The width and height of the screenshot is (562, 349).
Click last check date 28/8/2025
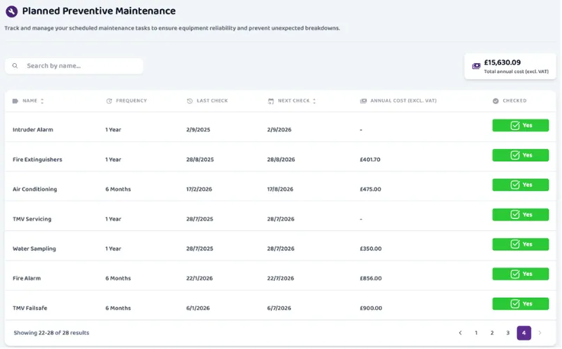[200, 159]
